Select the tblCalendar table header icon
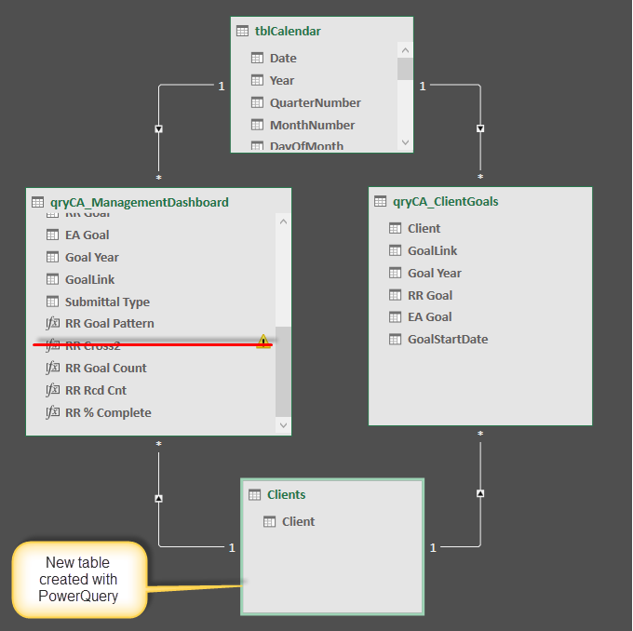 [242, 31]
